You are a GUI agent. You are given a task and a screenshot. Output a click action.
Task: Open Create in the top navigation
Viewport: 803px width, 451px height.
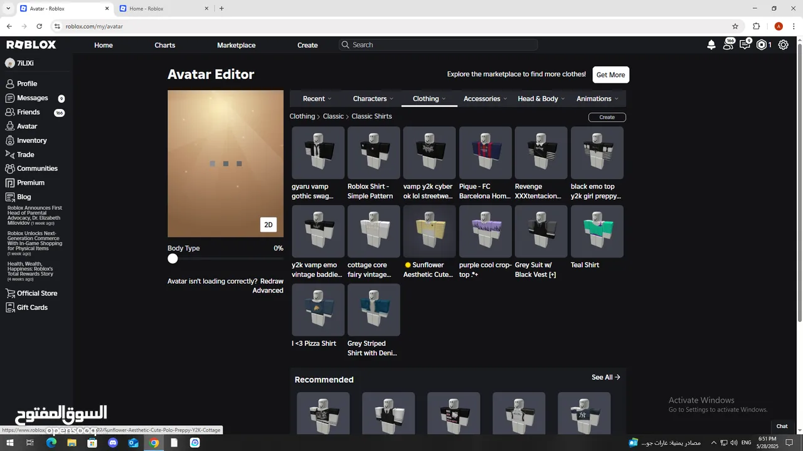pyautogui.click(x=307, y=45)
